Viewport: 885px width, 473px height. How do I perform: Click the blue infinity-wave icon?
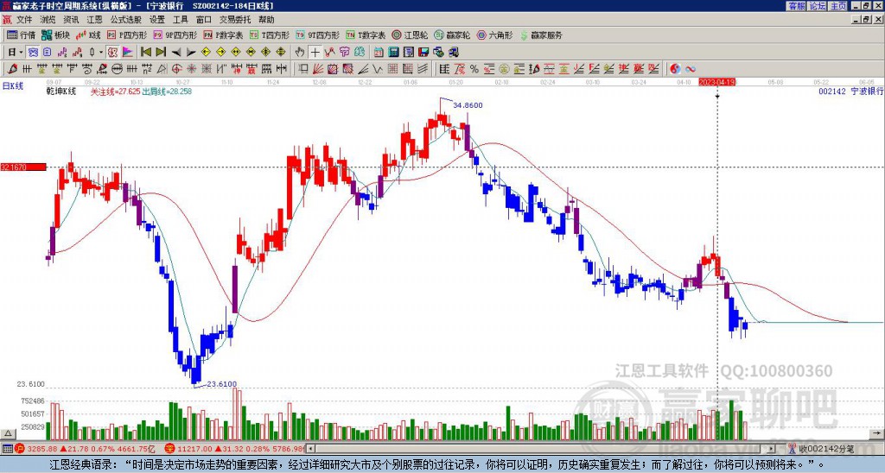click(691, 69)
